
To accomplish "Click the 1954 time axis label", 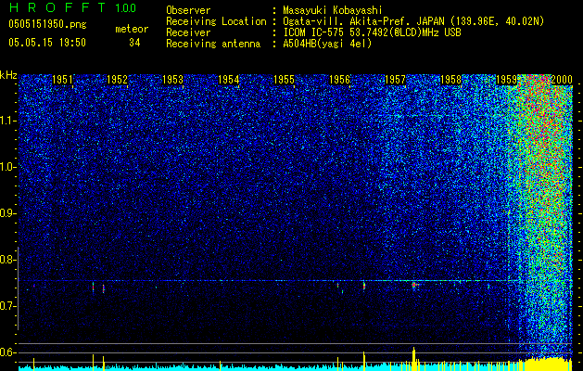I will tap(228, 80).
